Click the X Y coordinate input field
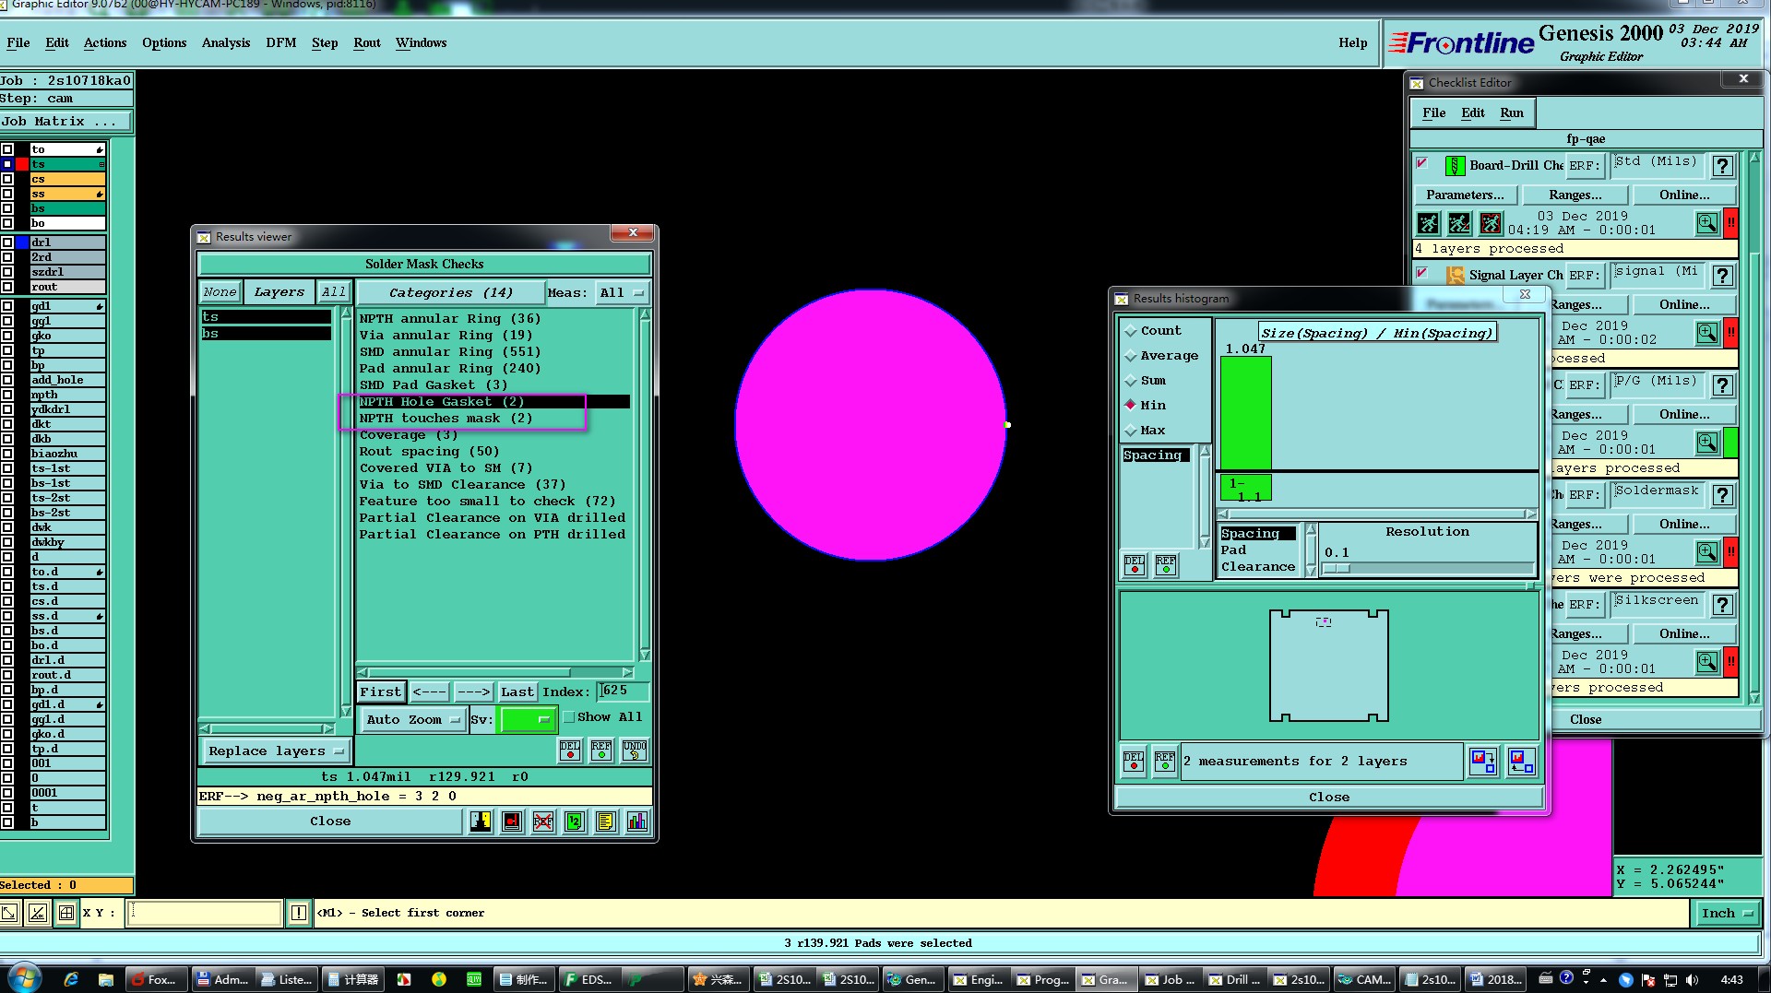This screenshot has width=1771, height=993. click(x=204, y=913)
